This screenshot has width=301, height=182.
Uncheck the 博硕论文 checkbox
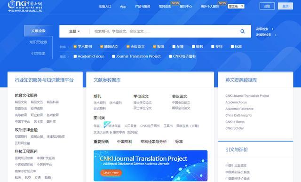(102, 47)
